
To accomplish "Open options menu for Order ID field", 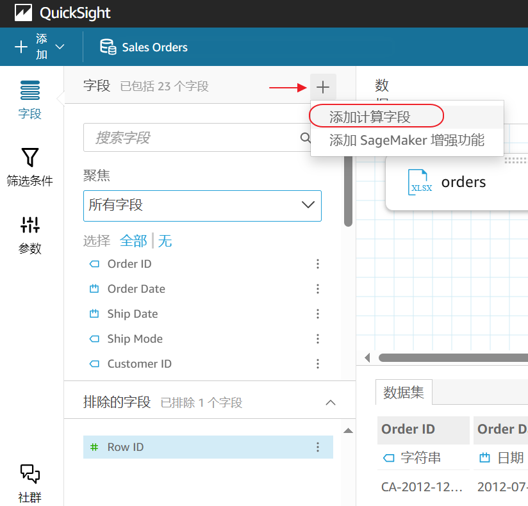I will (318, 264).
